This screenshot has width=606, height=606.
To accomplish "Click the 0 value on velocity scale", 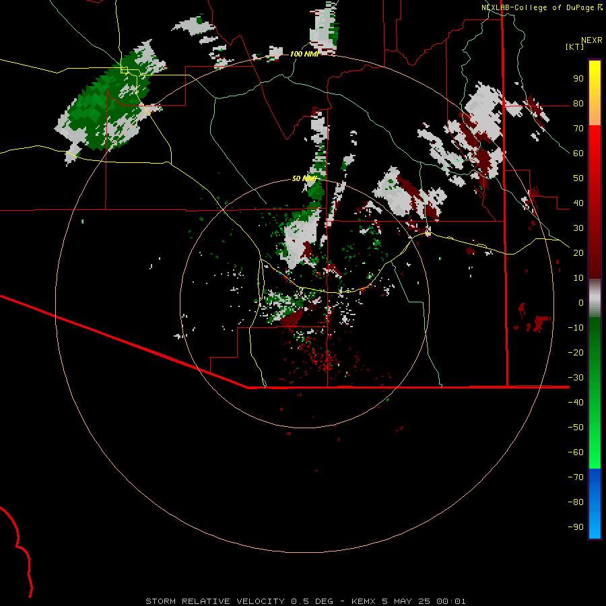I will point(581,303).
